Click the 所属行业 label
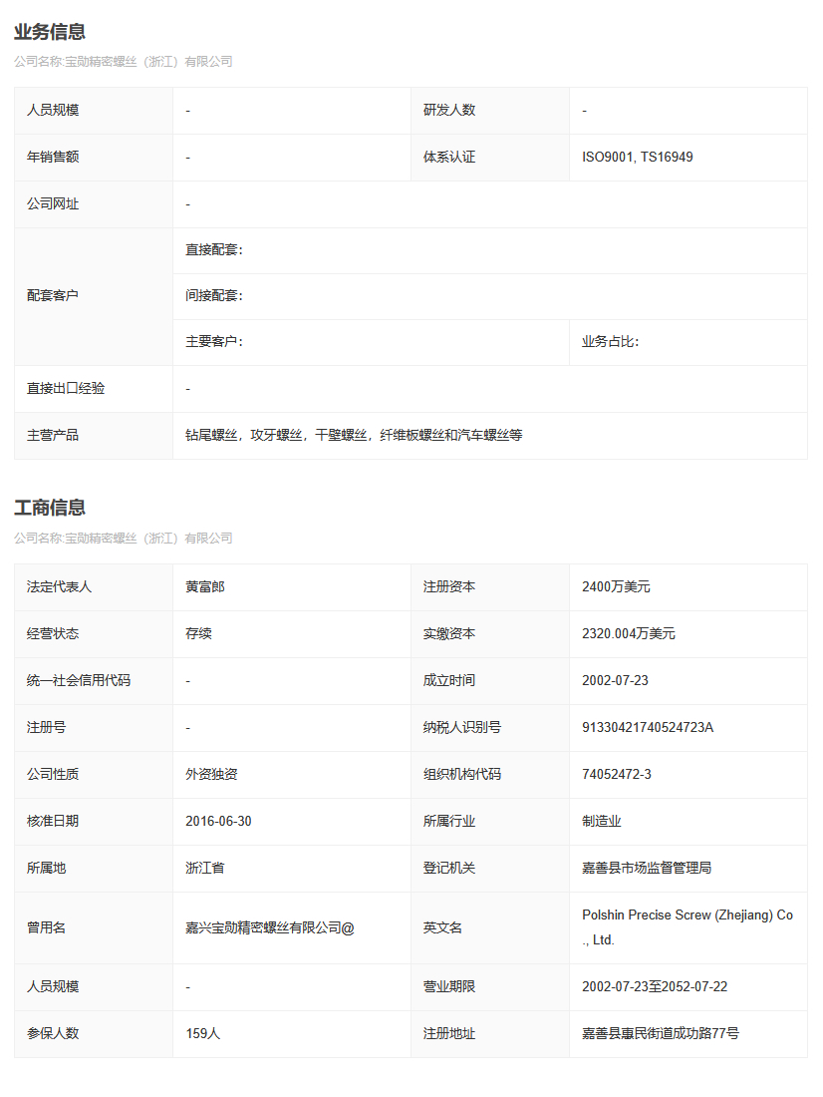Image resolution: width=823 pixels, height=1097 pixels. click(449, 822)
